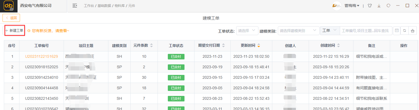The width and height of the screenshot is (419, 110).
Task: Click 工作台 in the breadcrumb
Action: pos(89,6)
